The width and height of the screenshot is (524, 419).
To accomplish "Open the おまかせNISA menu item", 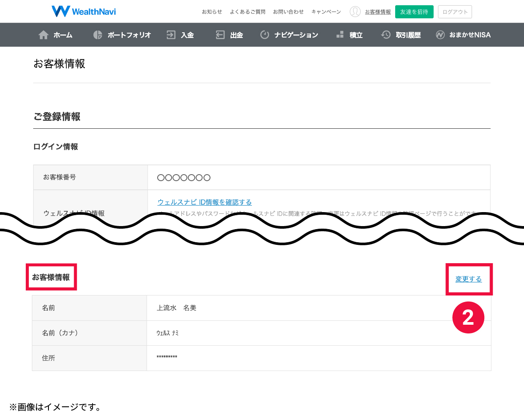I will [470, 35].
